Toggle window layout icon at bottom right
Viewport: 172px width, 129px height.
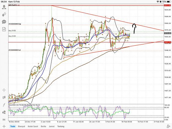168,126
